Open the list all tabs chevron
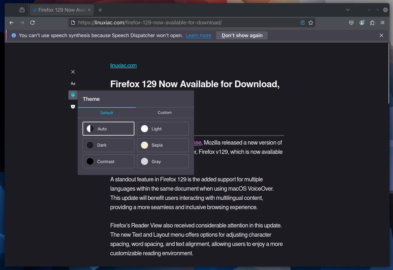 pos(348,10)
